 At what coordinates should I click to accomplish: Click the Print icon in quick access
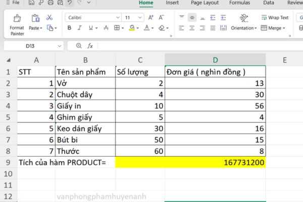[x=50, y=3]
